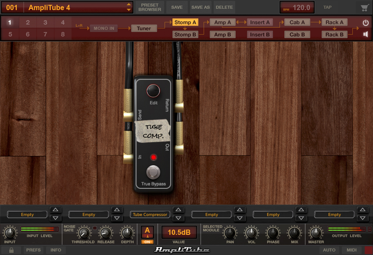Click the preset lock padlock icon
Image resolution: width=373 pixels, height=255 pixels.
point(11,250)
